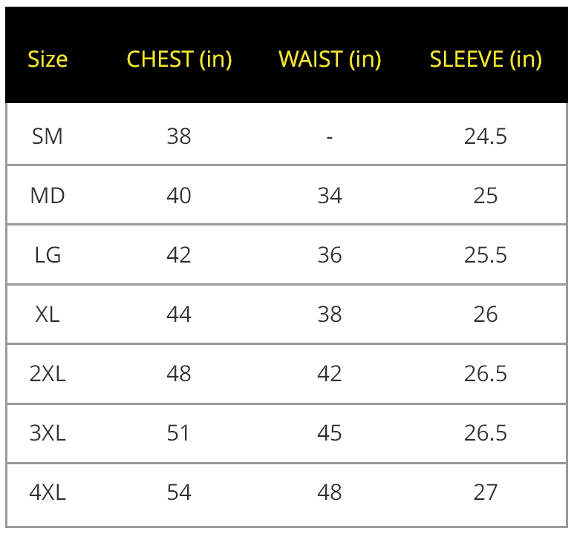Click the dash in SM waist cell
The height and width of the screenshot is (534, 574).
pyautogui.click(x=330, y=137)
